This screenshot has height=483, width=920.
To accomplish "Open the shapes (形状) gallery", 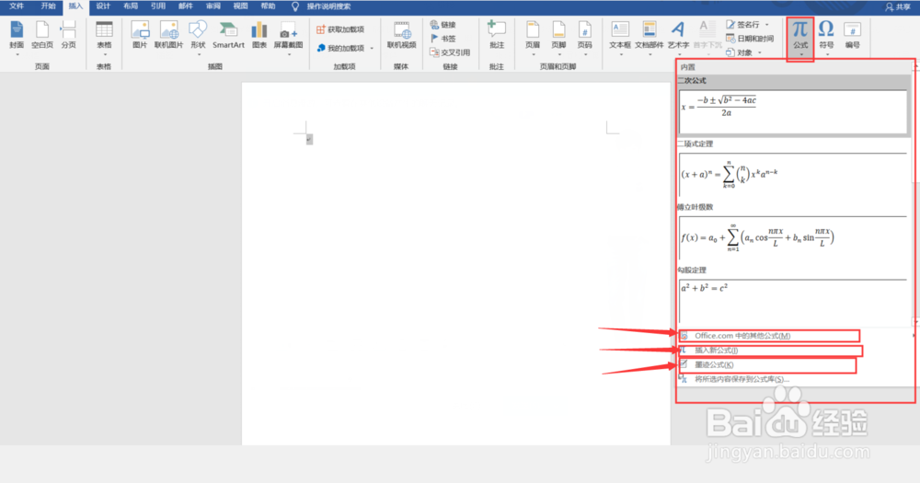I will click(199, 38).
